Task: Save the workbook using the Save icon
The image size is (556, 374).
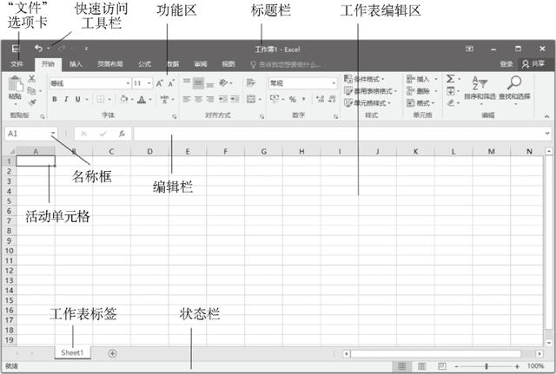Action: click(16, 49)
